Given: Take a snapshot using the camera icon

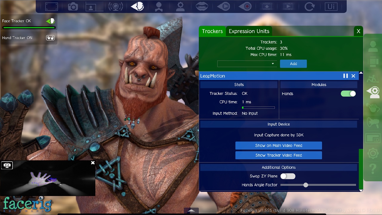Looking at the screenshot, I should tap(73, 6).
